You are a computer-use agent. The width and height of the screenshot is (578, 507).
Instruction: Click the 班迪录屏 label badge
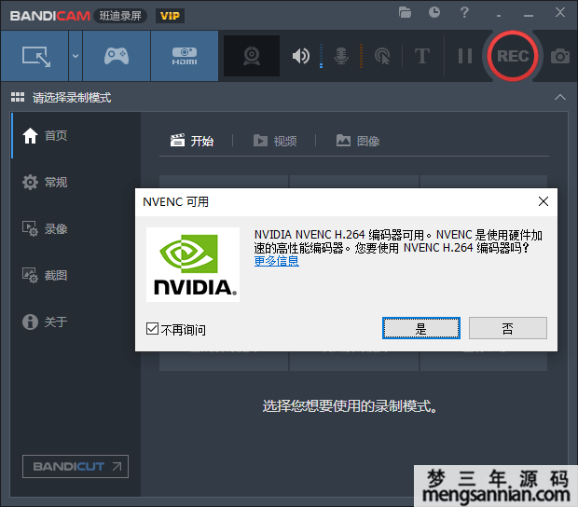(x=120, y=16)
